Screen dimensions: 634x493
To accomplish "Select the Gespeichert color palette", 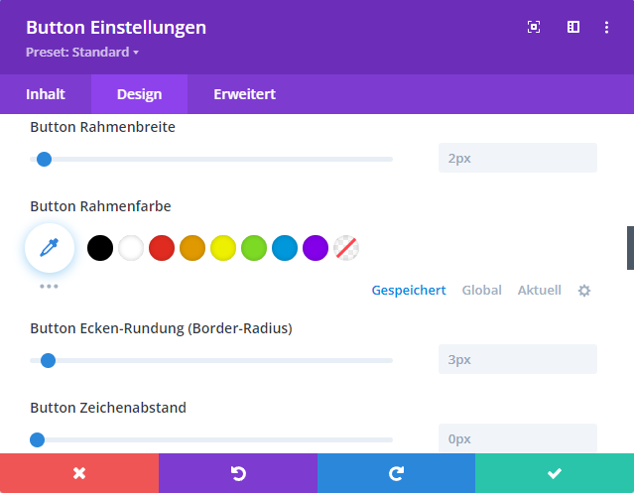I will coord(409,291).
